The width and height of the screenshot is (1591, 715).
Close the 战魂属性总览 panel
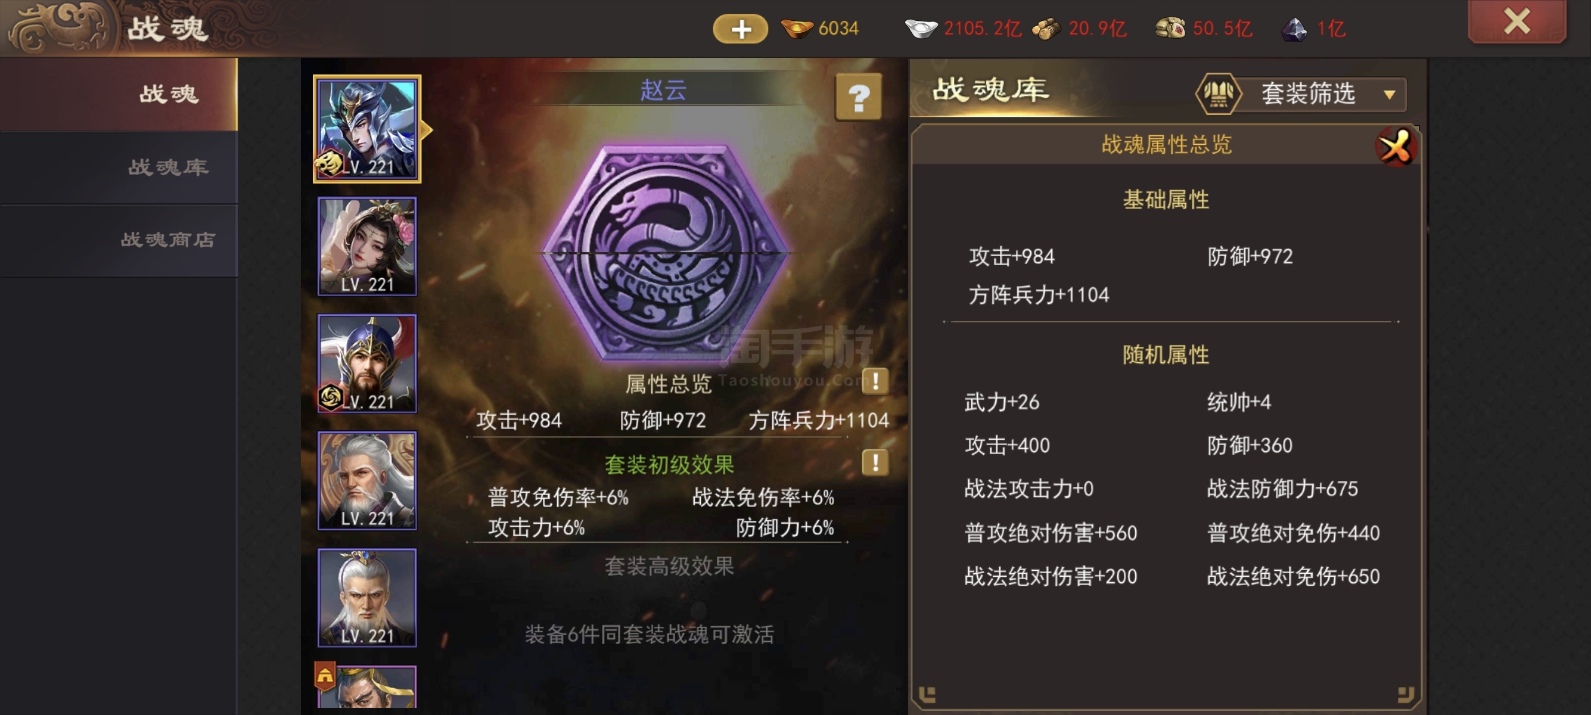click(1395, 147)
